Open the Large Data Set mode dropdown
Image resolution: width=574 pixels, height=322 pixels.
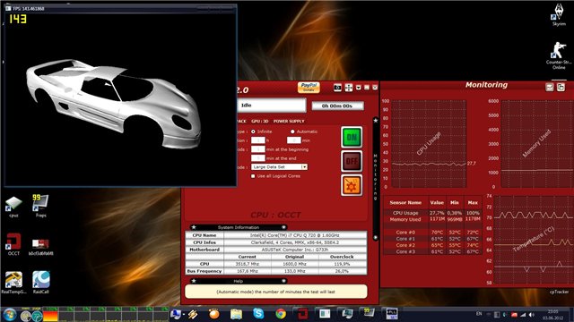click(279, 167)
